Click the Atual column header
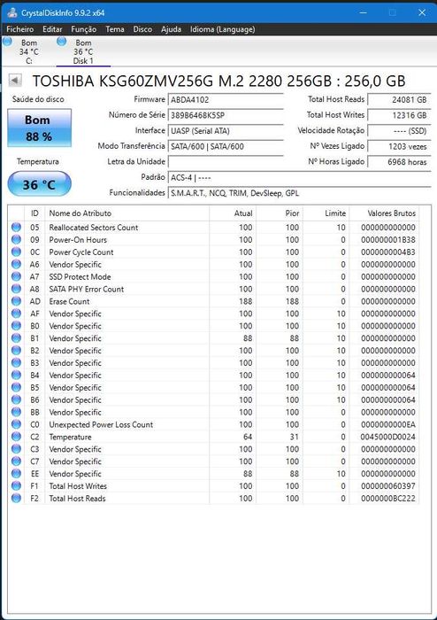This screenshot has height=620, width=437. pyautogui.click(x=233, y=213)
